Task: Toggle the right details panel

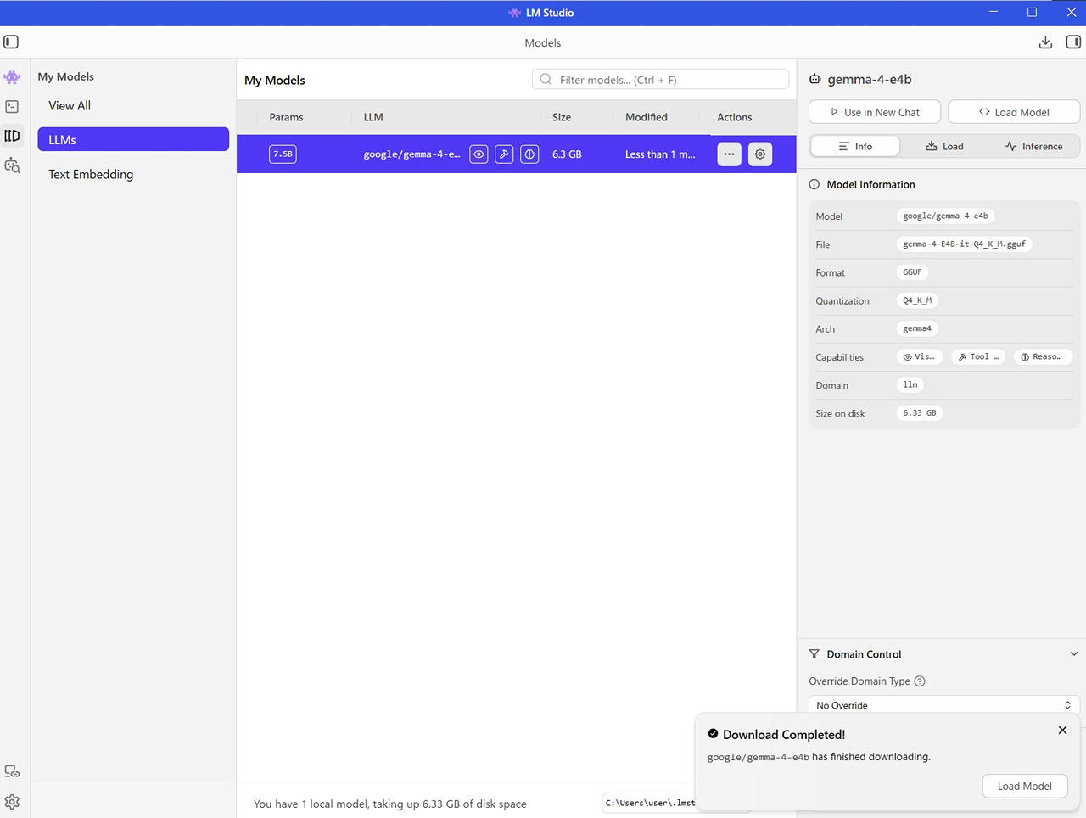Action: (1073, 42)
